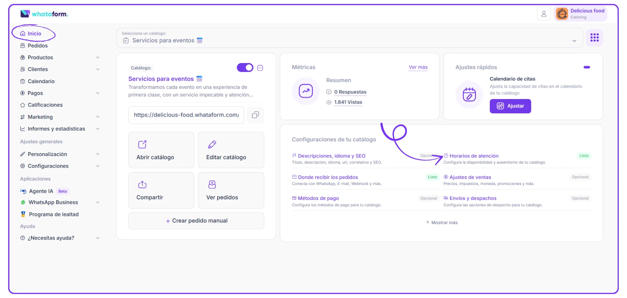This screenshot has width=627, height=298.
Task: Open Calendario from the sidebar
Action: pyautogui.click(x=41, y=81)
